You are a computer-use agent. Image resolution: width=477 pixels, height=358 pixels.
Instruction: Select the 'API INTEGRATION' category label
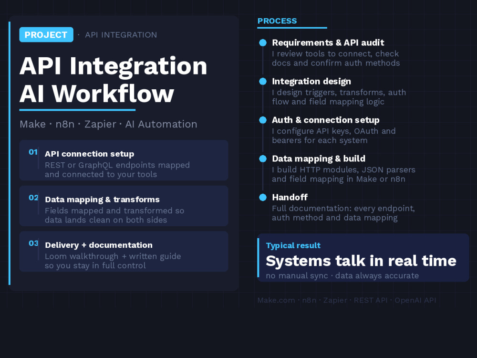[121, 35]
